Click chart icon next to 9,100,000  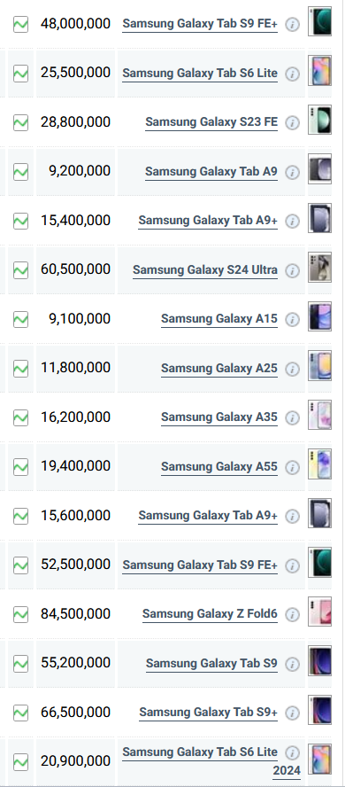click(20, 319)
